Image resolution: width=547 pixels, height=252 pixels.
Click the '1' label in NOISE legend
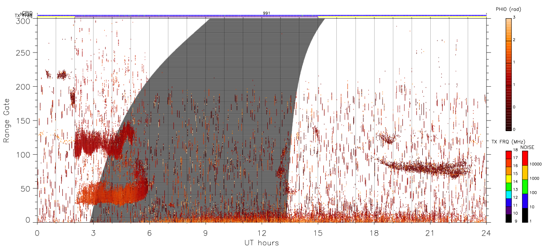coord(531,222)
